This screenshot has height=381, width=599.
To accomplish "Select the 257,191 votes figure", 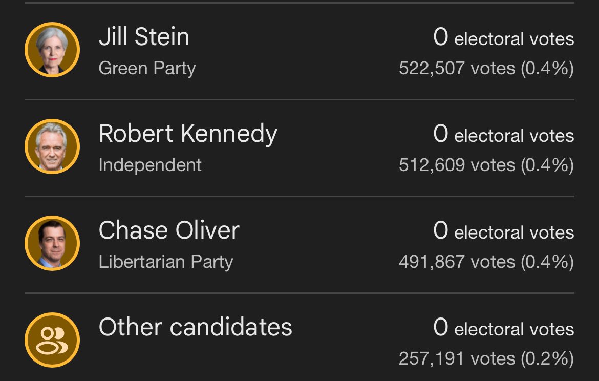I will coord(457,358).
